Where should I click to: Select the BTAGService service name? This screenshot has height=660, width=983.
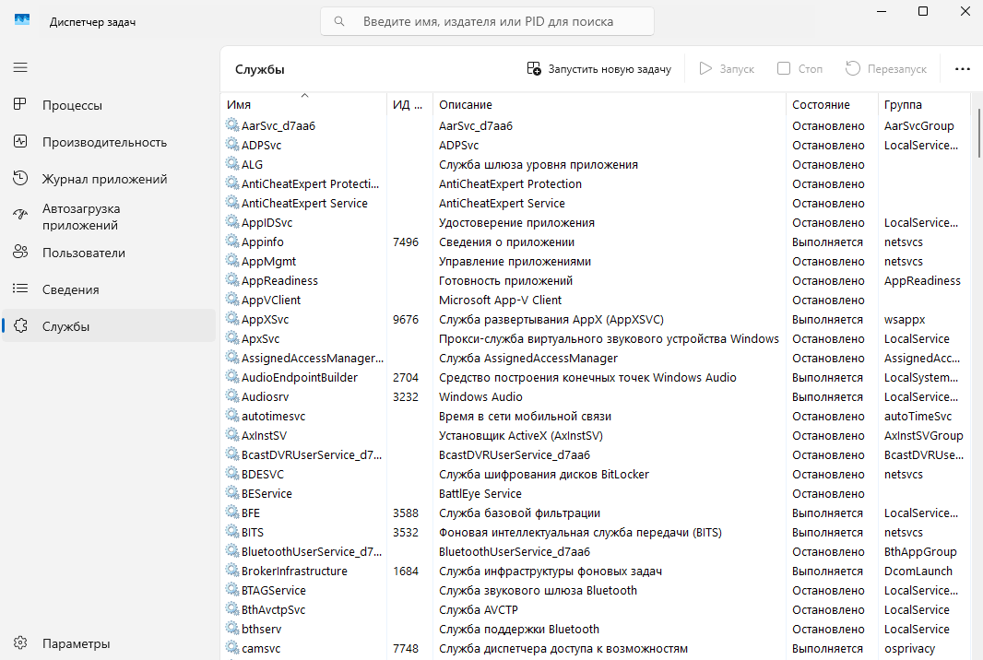pos(273,591)
